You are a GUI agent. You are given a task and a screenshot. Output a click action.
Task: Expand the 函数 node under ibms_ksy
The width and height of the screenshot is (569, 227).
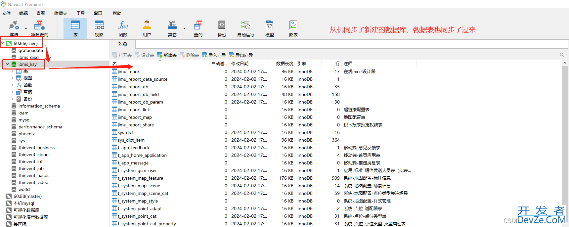[13, 85]
